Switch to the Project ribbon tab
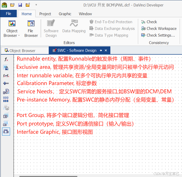 click(x=45, y=14)
